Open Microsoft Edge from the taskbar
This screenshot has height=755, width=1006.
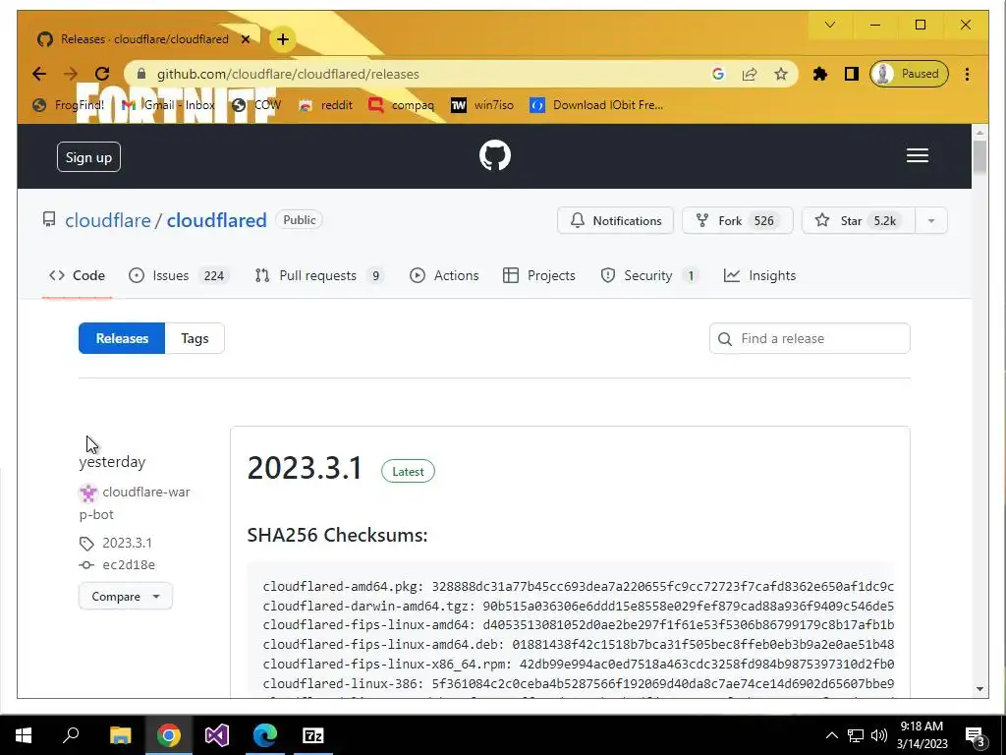coord(265,735)
